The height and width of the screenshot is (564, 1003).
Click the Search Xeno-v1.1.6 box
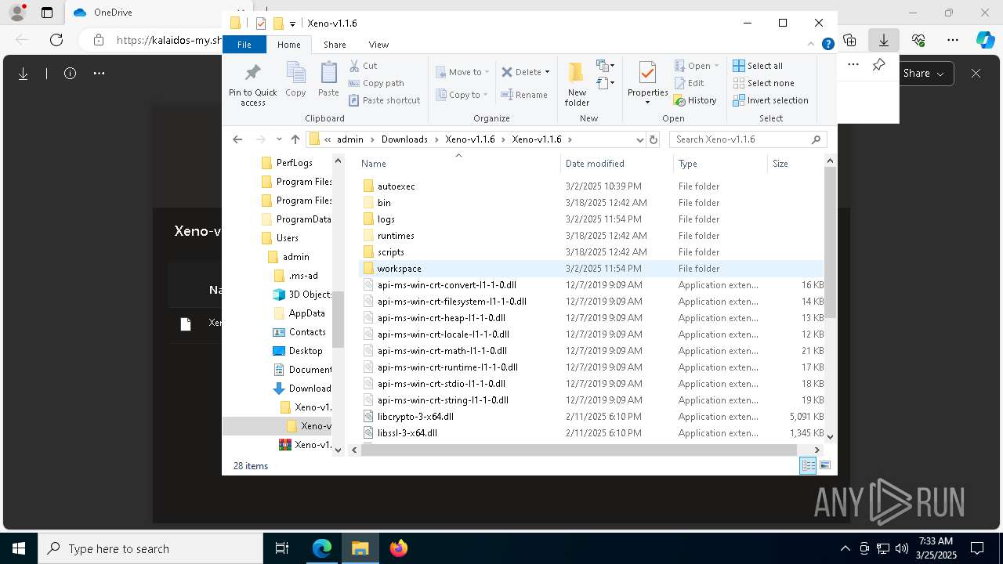748,139
